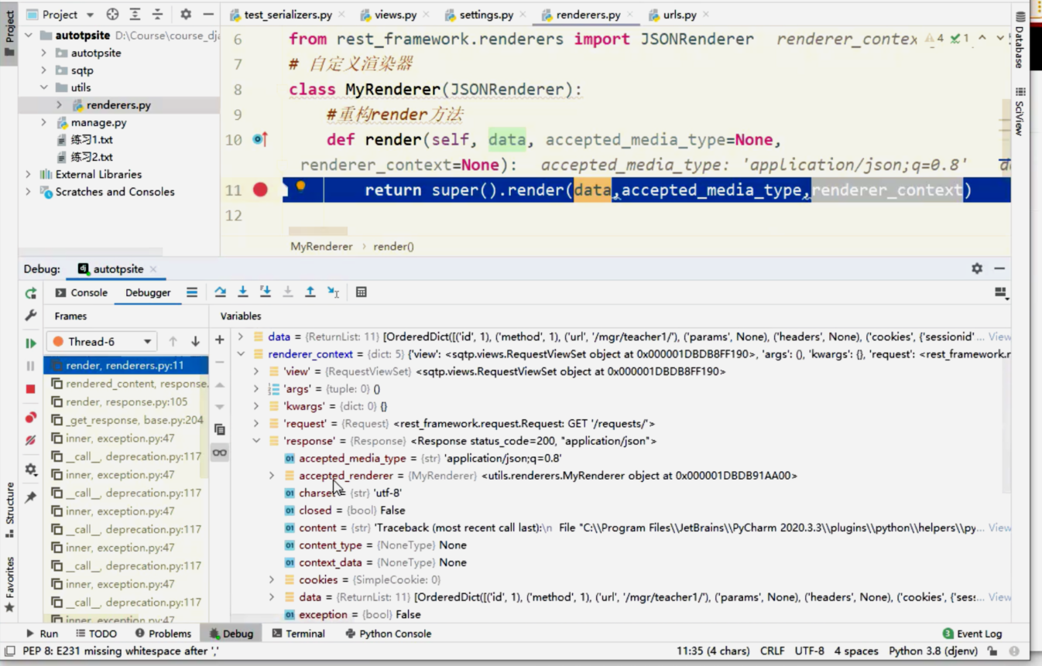Select frame render, response.py:105
The height and width of the screenshot is (666, 1042).
click(x=127, y=401)
